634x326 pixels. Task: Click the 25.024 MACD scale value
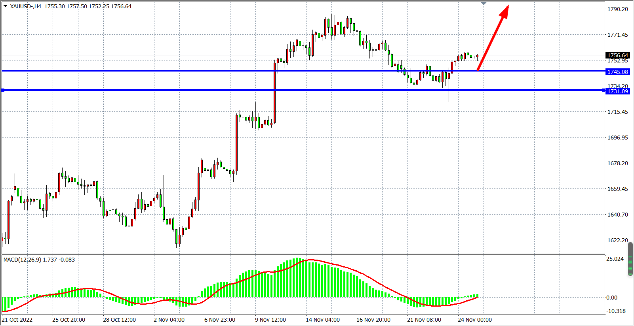(615, 259)
